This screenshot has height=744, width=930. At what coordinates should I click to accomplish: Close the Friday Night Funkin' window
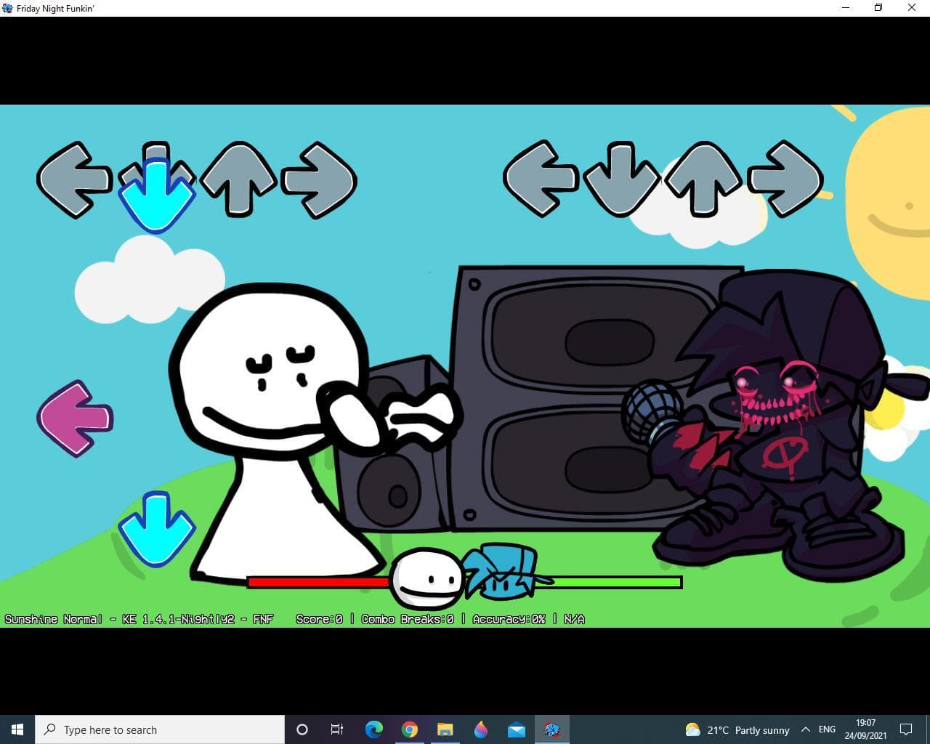[x=912, y=8]
